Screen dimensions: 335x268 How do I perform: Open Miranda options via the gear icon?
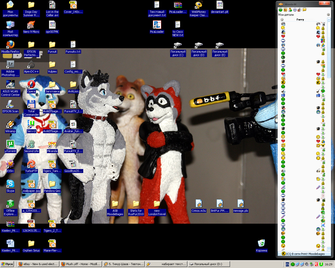click(x=295, y=10)
